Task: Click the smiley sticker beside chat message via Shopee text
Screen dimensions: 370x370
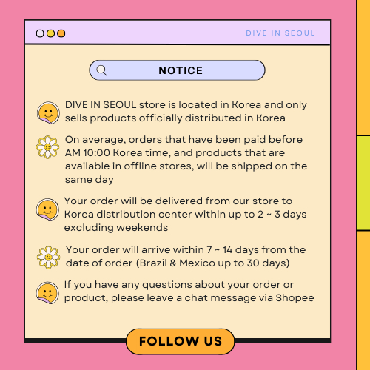Action: (47, 293)
